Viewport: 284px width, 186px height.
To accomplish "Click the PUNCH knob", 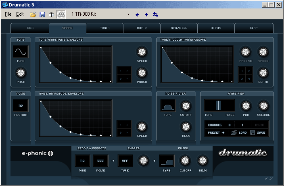I will [142, 73].
